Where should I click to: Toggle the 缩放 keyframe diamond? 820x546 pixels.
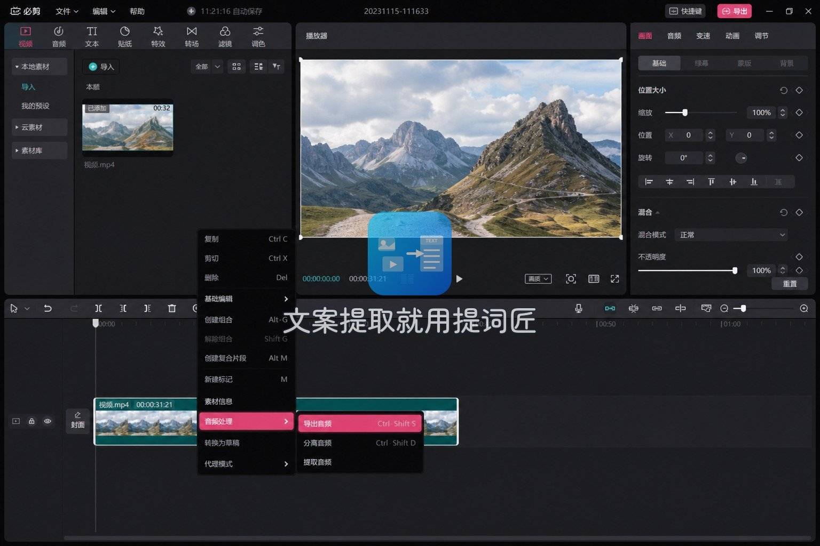click(799, 113)
